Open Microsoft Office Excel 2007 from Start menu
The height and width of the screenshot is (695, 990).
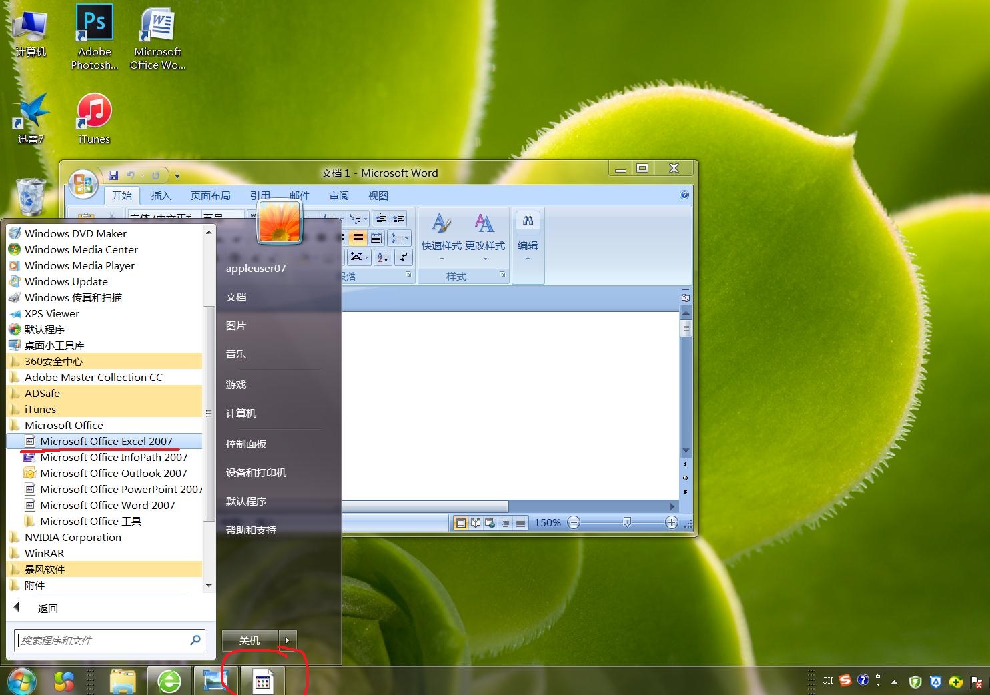105,441
